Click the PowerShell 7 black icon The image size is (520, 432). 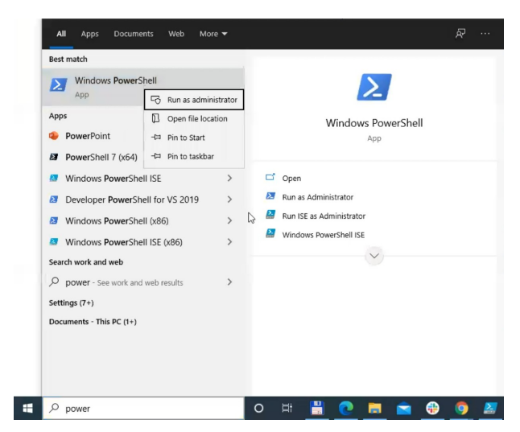point(54,157)
